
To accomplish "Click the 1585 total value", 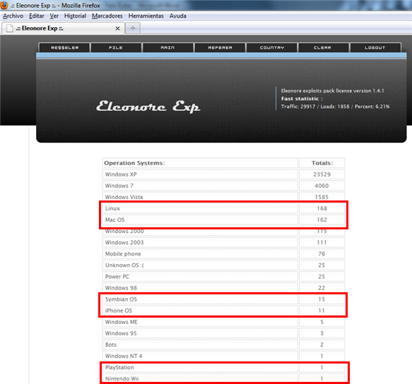I will point(322,197).
